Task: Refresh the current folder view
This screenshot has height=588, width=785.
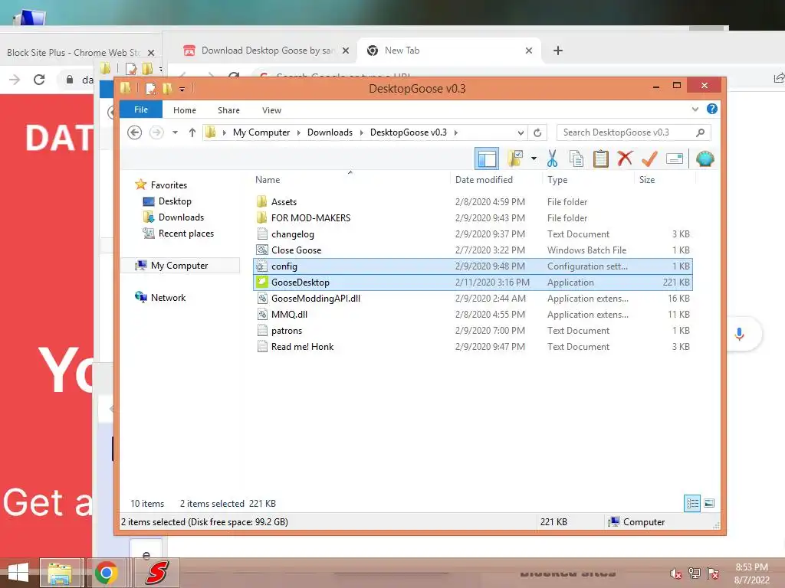Action: 537,132
